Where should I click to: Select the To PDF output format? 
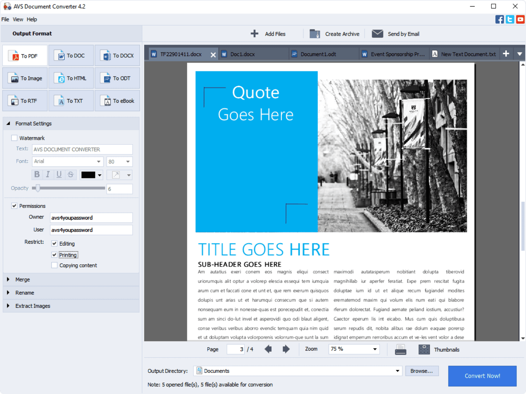click(x=25, y=56)
